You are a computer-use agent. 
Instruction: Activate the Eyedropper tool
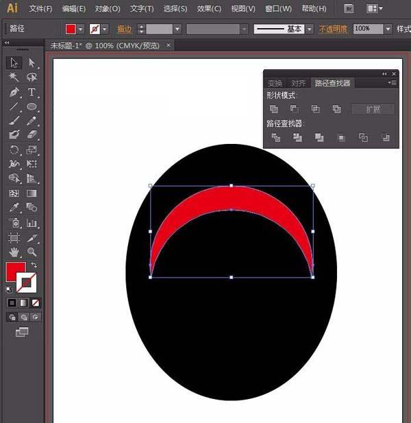[14, 208]
